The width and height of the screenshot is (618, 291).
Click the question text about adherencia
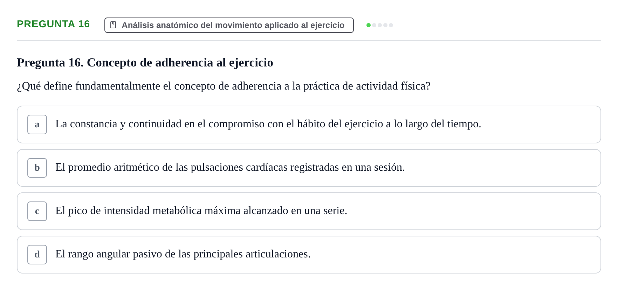[224, 86]
